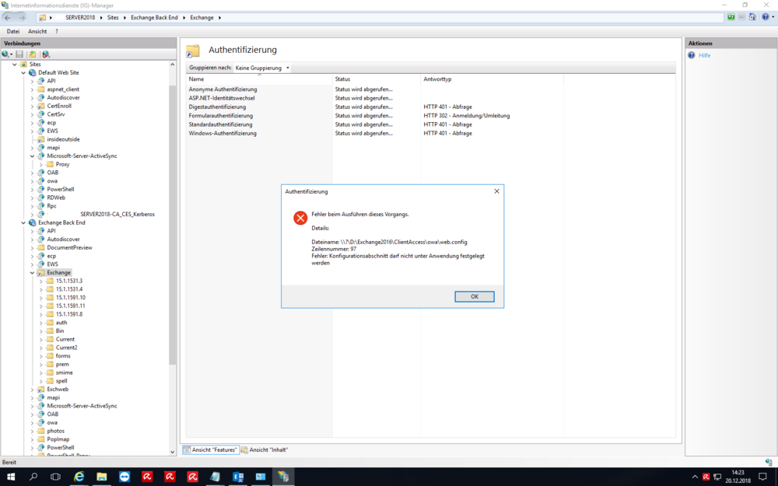Click the create connection globe icon

[6, 54]
